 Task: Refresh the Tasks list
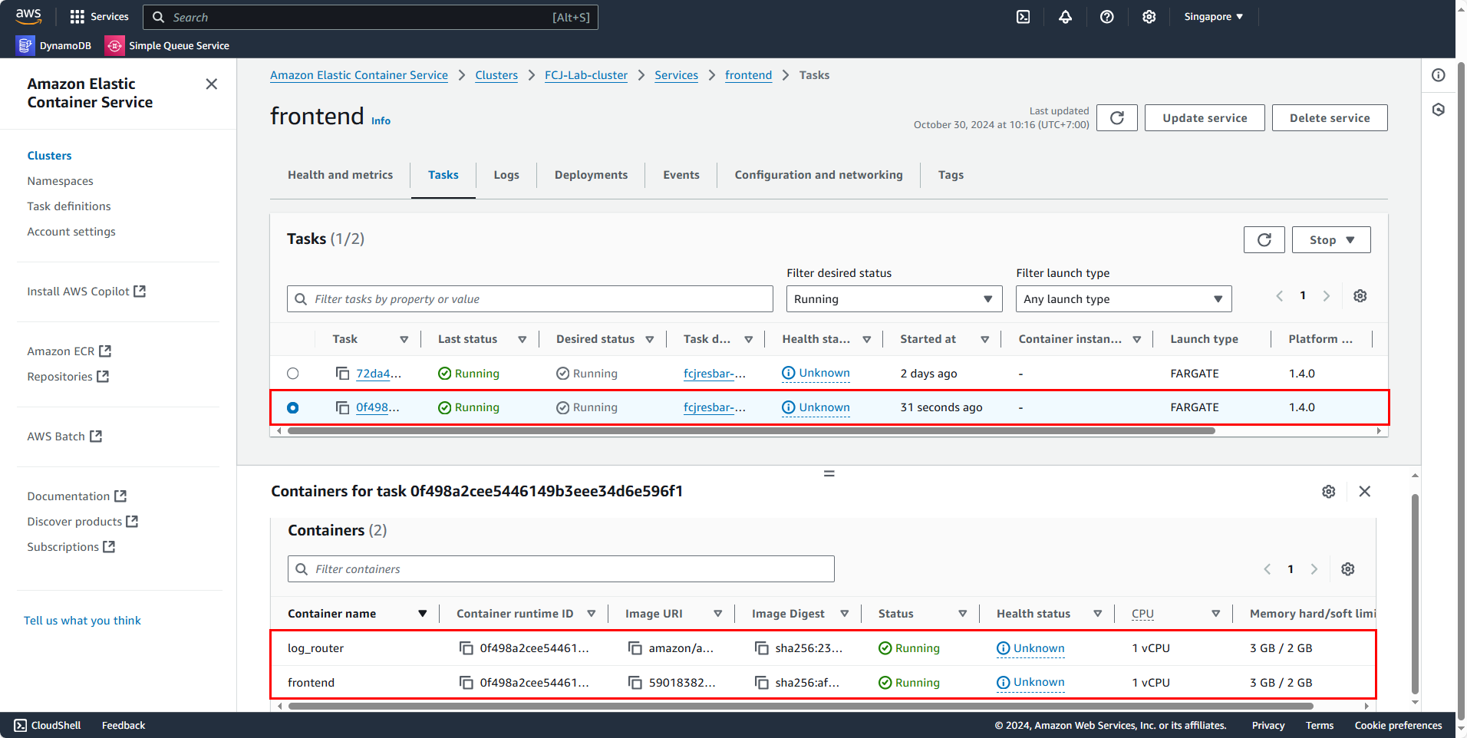point(1264,239)
